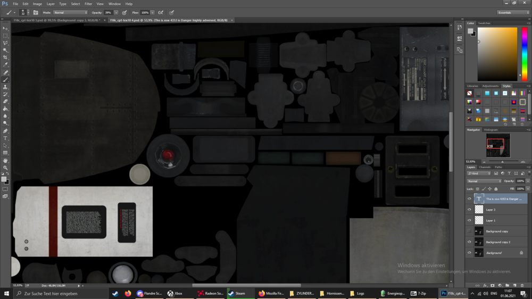
Task: Open the Essentials workspace dropdown
Action: [x=513, y=13]
